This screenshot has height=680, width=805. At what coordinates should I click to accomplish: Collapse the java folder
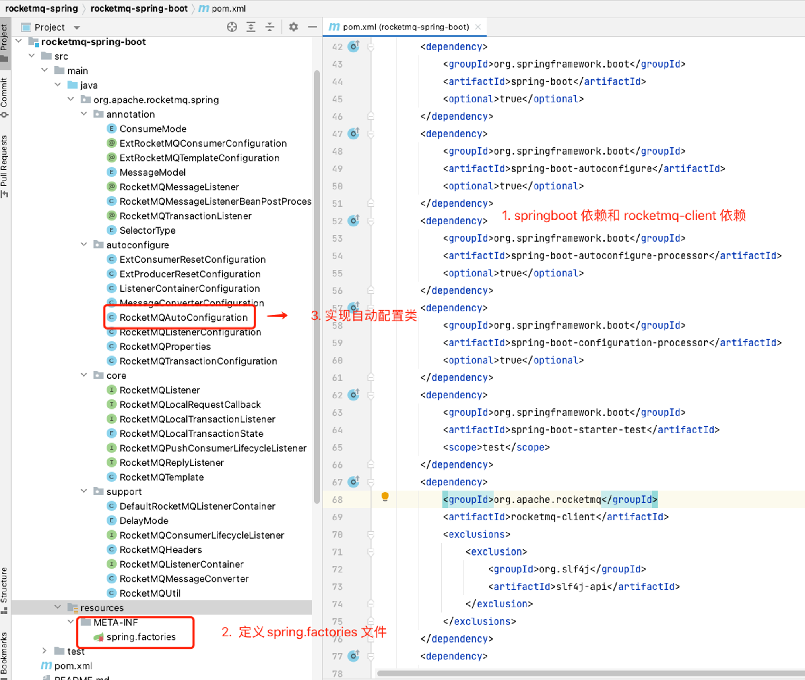[58, 85]
